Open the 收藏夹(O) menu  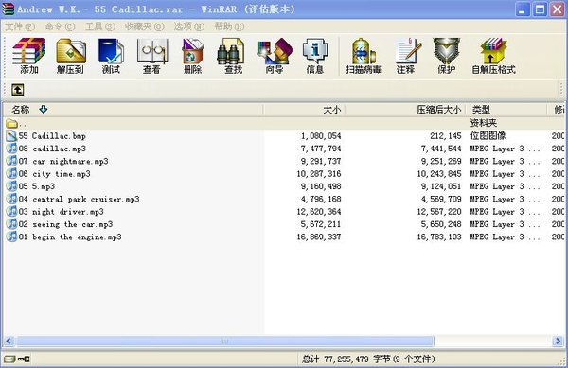pos(144,26)
